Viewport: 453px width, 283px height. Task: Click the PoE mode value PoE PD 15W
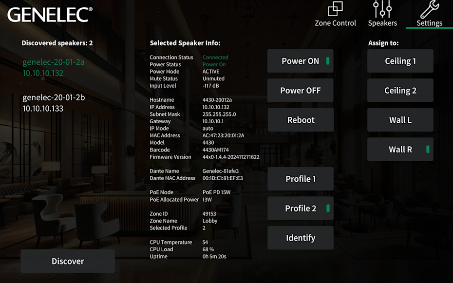pyautogui.click(x=216, y=192)
